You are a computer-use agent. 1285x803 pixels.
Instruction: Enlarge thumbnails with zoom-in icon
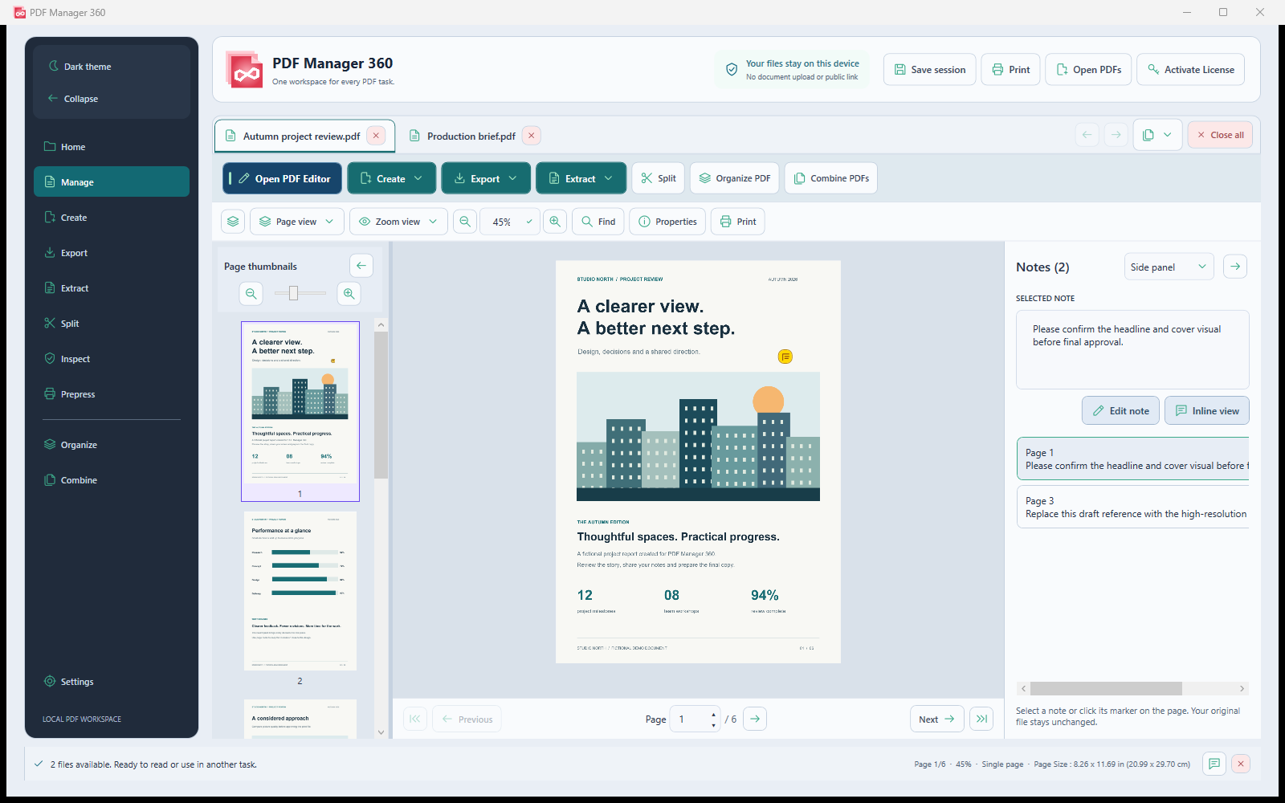tap(349, 294)
